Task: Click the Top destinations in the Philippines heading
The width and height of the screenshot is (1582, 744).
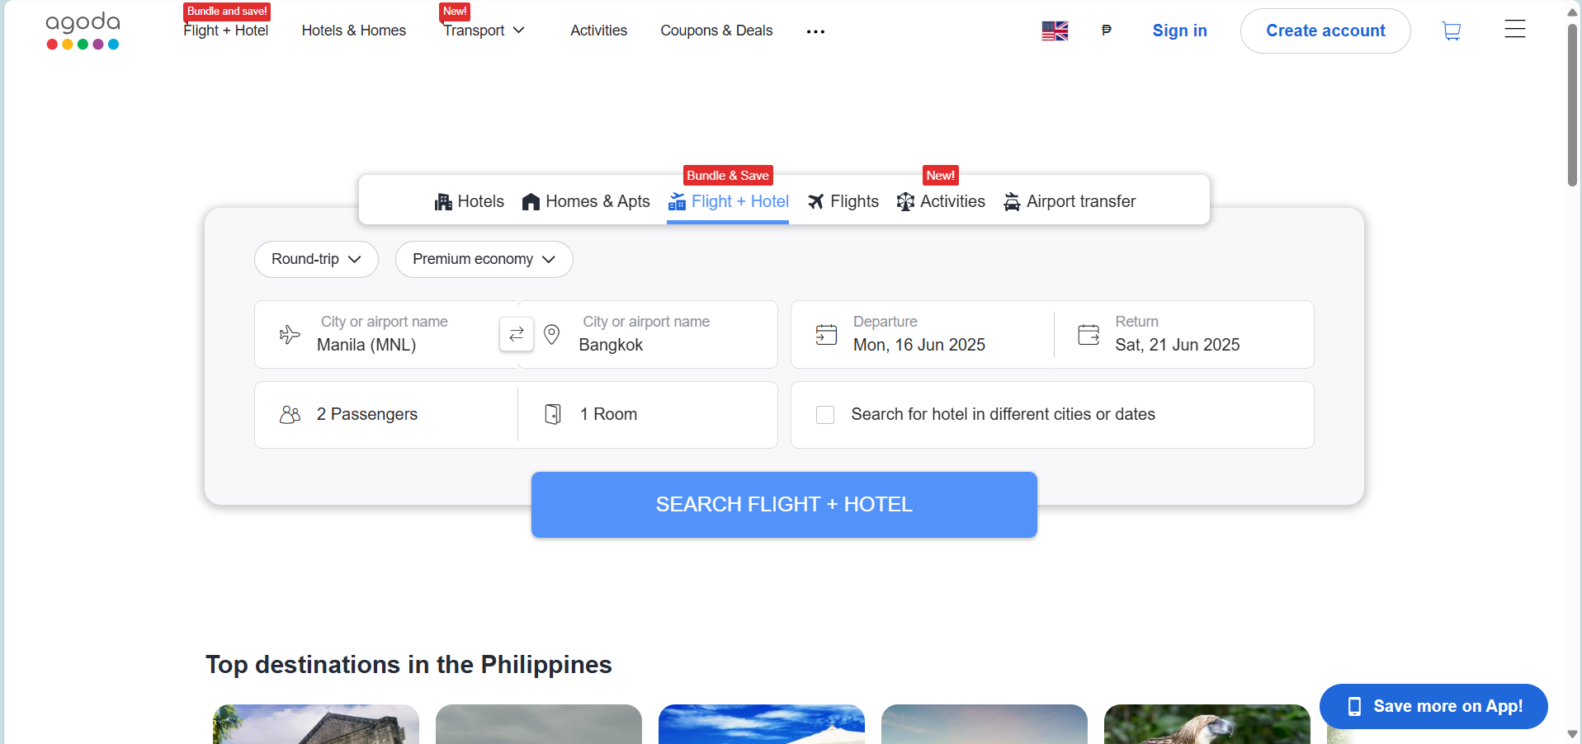Action: click(x=408, y=665)
